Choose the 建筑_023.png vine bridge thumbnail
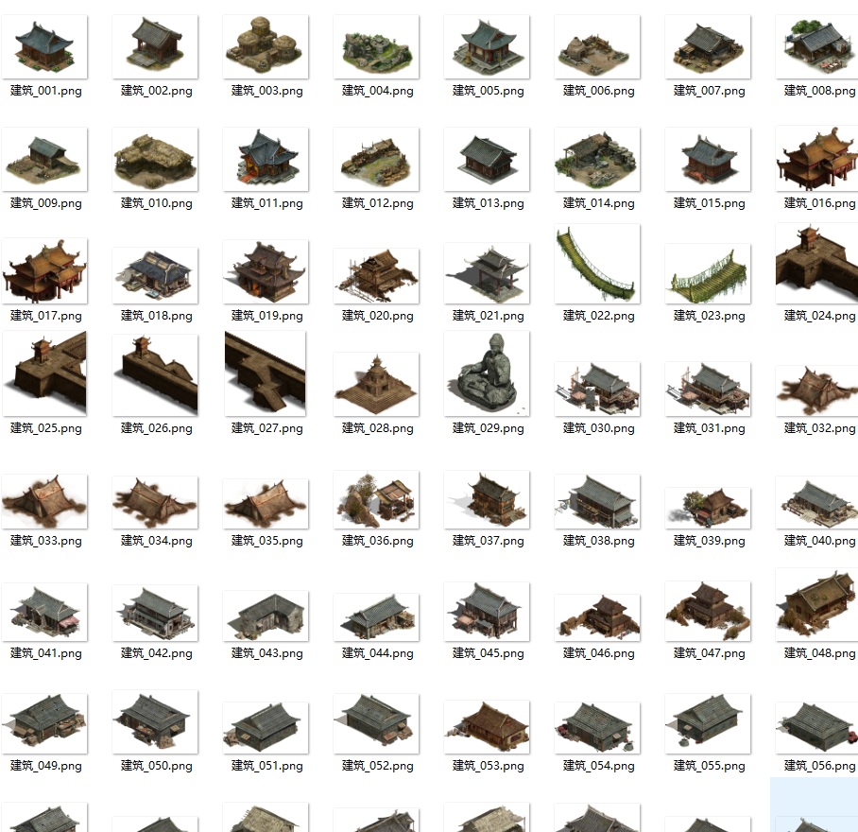Image resolution: width=858 pixels, height=832 pixels. pos(708,274)
